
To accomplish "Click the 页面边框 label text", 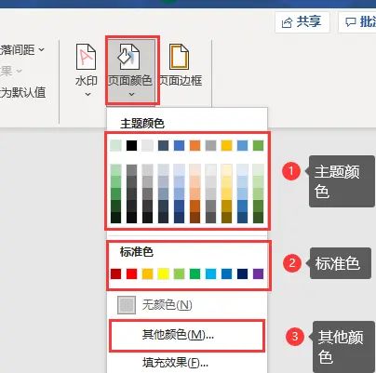I will [x=181, y=81].
